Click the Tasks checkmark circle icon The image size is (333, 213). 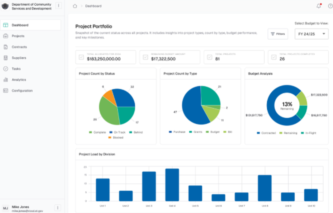pyautogui.click(x=6, y=68)
